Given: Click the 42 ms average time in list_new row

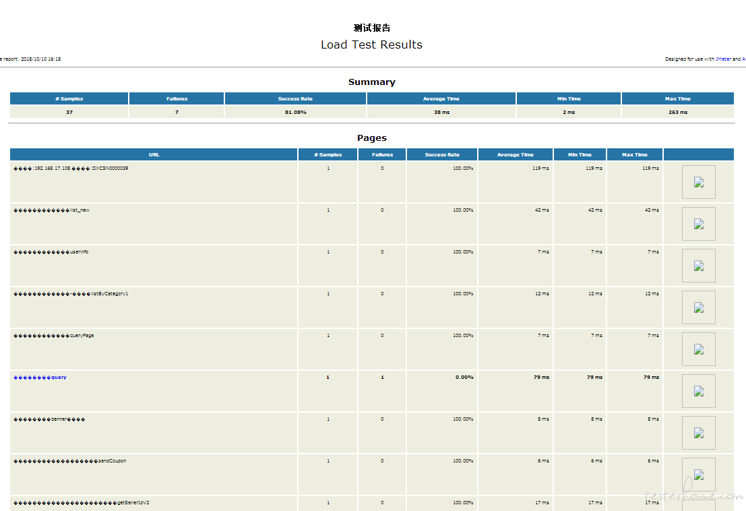Looking at the screenshot, I should [542, 210].
